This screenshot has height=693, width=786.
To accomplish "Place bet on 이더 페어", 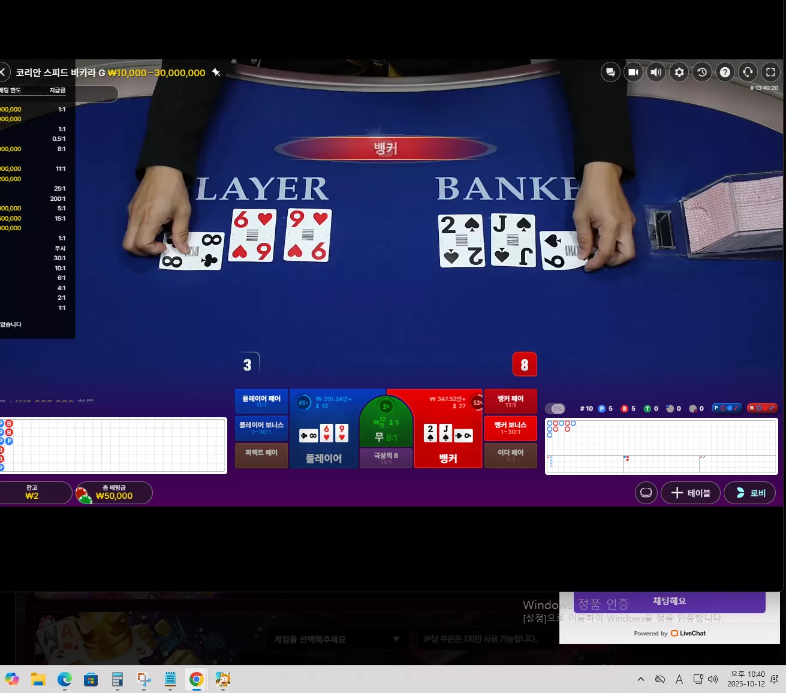I will click(x=511, y=456).
